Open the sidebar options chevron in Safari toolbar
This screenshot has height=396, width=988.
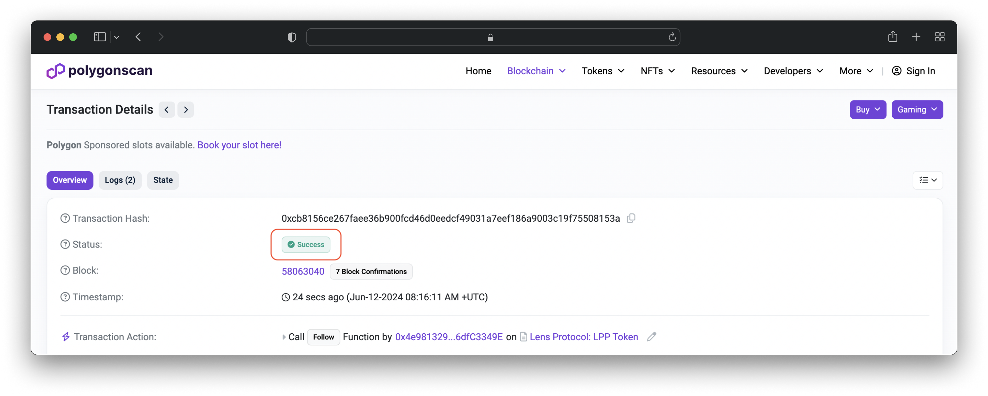117,37
